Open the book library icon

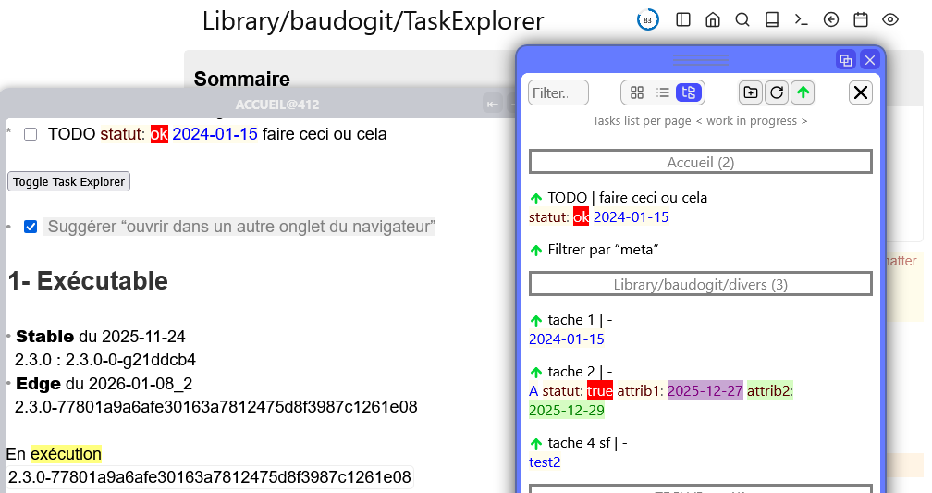click(x=772, y=19)
